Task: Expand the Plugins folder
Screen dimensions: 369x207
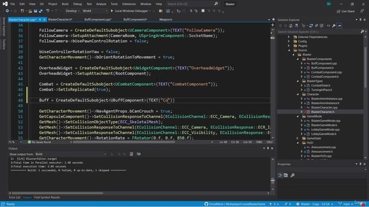Action: [x=289, y=46]
